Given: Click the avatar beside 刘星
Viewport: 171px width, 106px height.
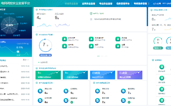Looking at the screenshot, I should pos(118,46).
